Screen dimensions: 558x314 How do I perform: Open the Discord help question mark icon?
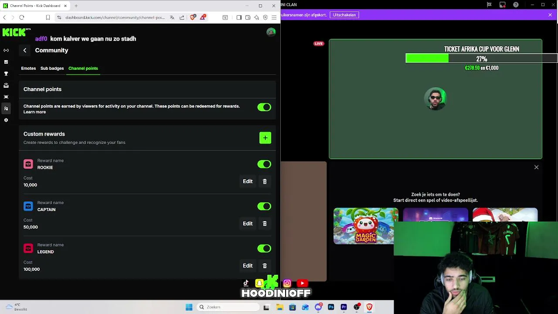(516, 5)
